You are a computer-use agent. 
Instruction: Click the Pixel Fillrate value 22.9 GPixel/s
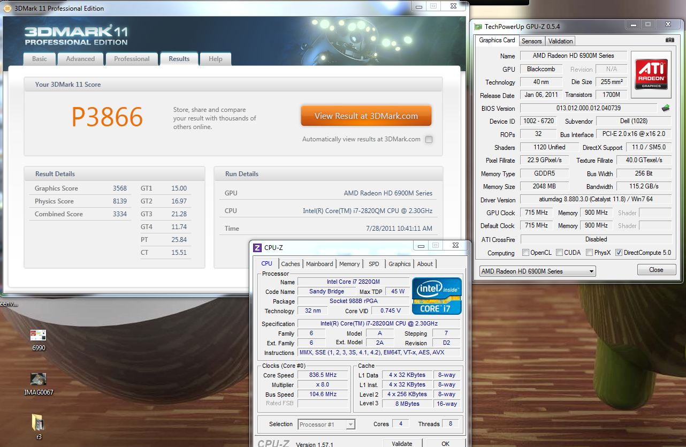[544, 160]
